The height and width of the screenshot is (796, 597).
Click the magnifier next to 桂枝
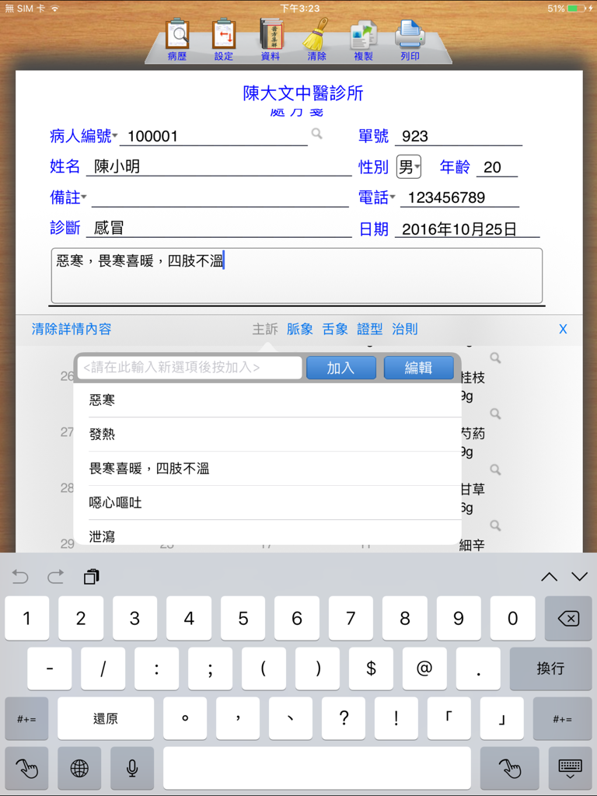pyautogui.click(x=495, y=358)
